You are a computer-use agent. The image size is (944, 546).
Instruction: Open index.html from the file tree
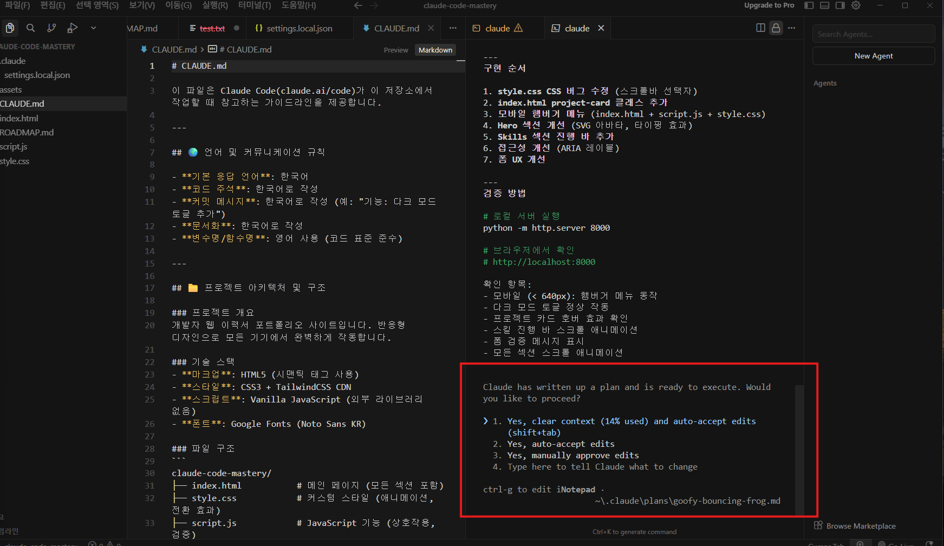pyautogui.click(x=19, y=118)
